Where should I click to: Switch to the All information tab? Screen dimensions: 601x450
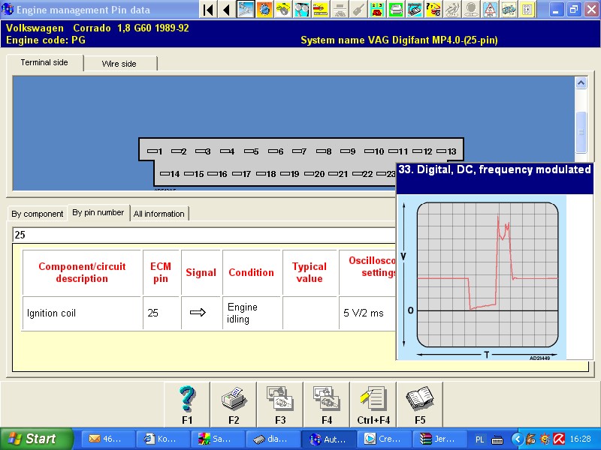[x=159, y=214]
